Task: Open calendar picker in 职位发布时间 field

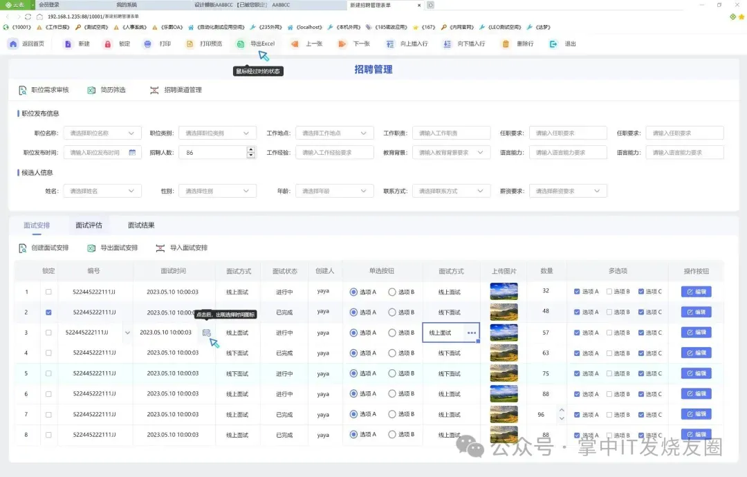Action: 132,152
